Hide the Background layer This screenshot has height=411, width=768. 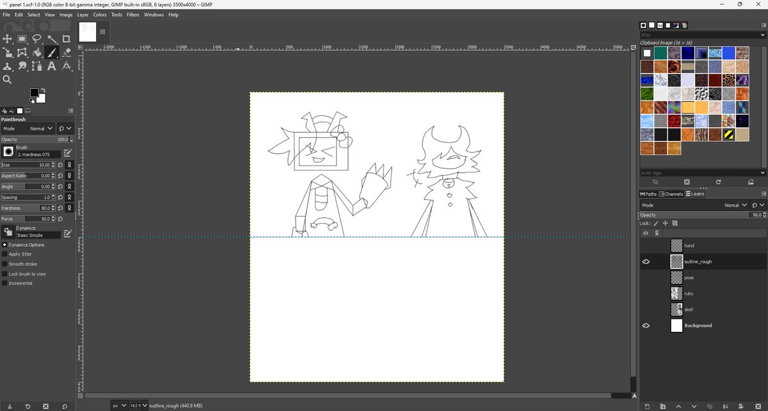tap(646, 325)
